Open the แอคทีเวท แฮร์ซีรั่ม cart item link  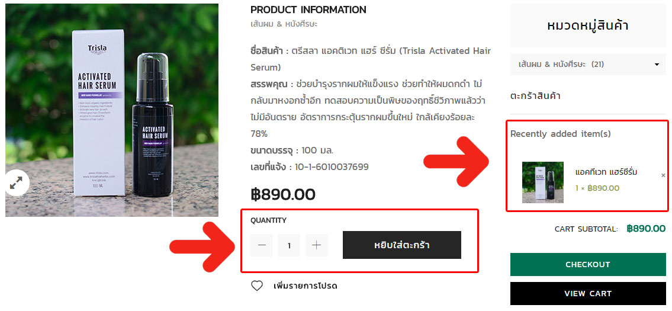click(606, 172)
